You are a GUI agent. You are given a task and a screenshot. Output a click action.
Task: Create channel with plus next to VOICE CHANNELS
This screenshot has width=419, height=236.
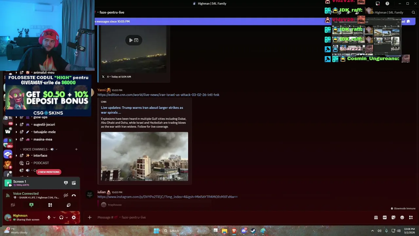76,149
